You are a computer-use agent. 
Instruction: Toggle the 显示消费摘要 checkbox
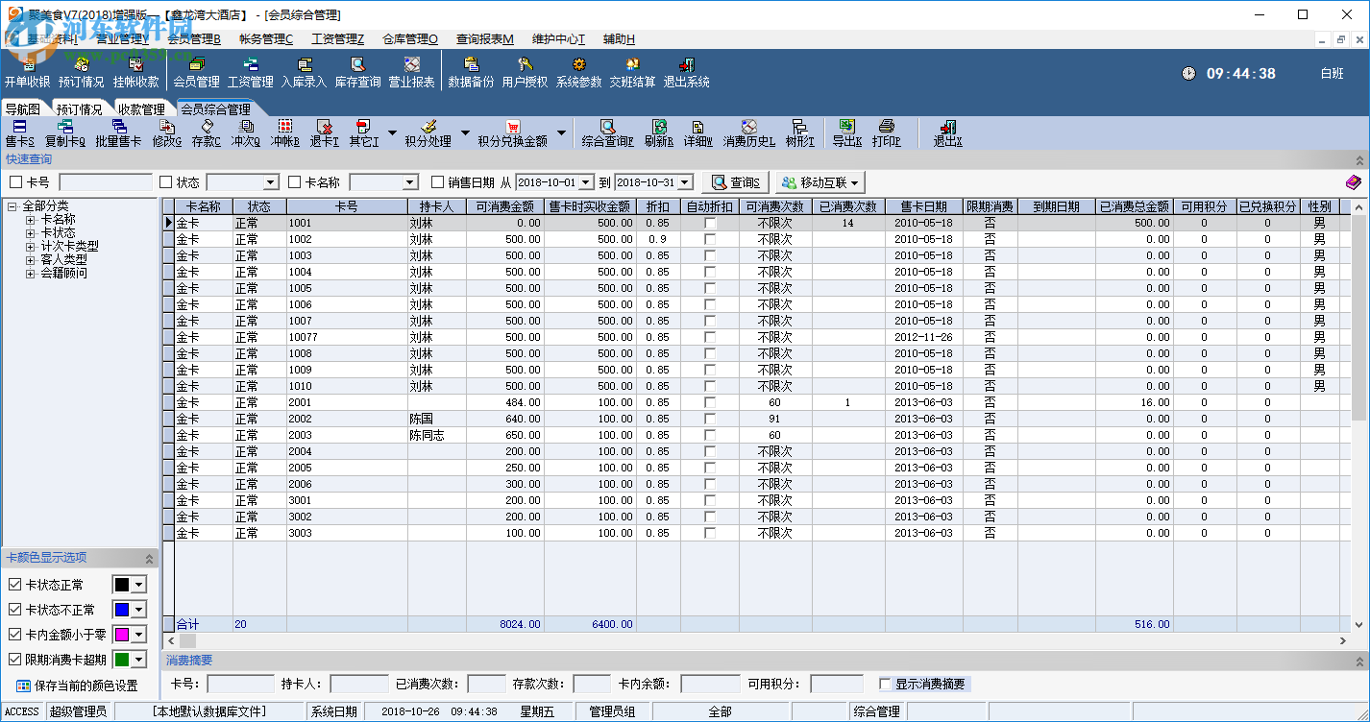885,685
